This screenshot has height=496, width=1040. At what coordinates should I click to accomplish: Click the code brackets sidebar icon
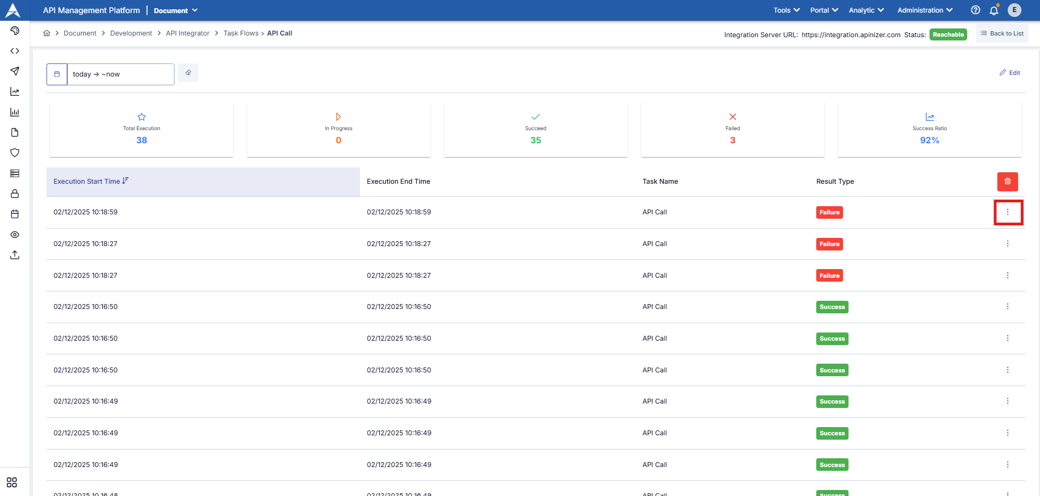tap(15, 51)
